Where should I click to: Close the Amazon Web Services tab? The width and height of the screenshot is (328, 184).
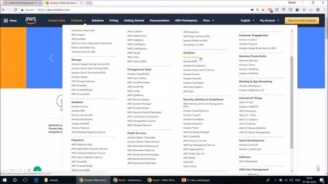(x=81, y=3)
